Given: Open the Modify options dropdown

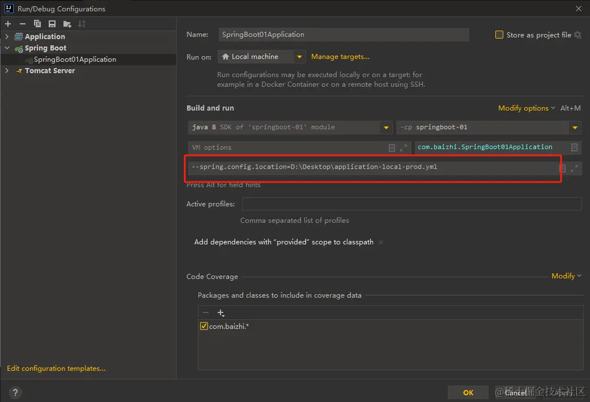Looking at the screenshot, I should [527, 108].
